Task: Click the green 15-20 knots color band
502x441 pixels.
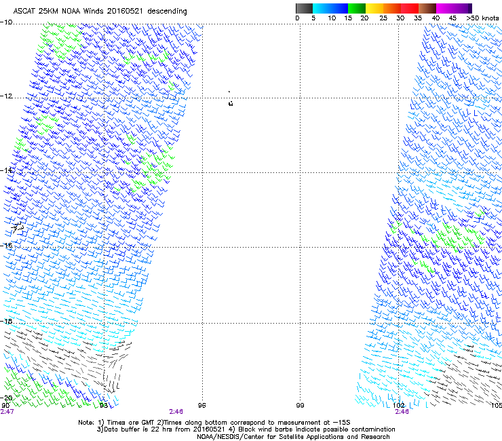Action: [357, 8]
